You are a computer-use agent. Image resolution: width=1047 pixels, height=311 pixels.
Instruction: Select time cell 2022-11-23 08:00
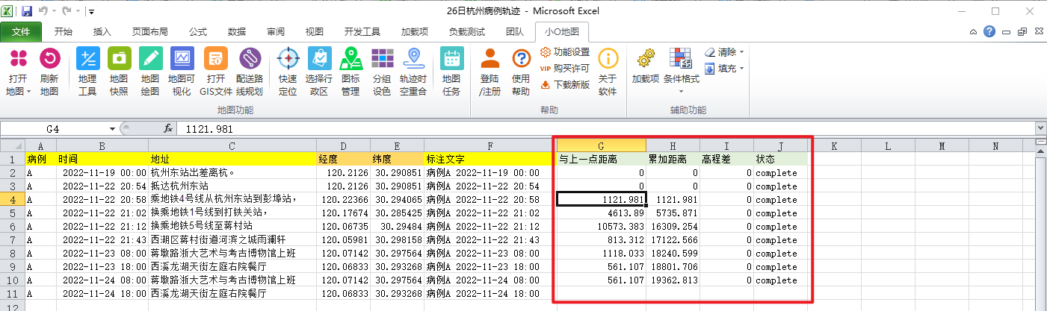tap(102, 253)
